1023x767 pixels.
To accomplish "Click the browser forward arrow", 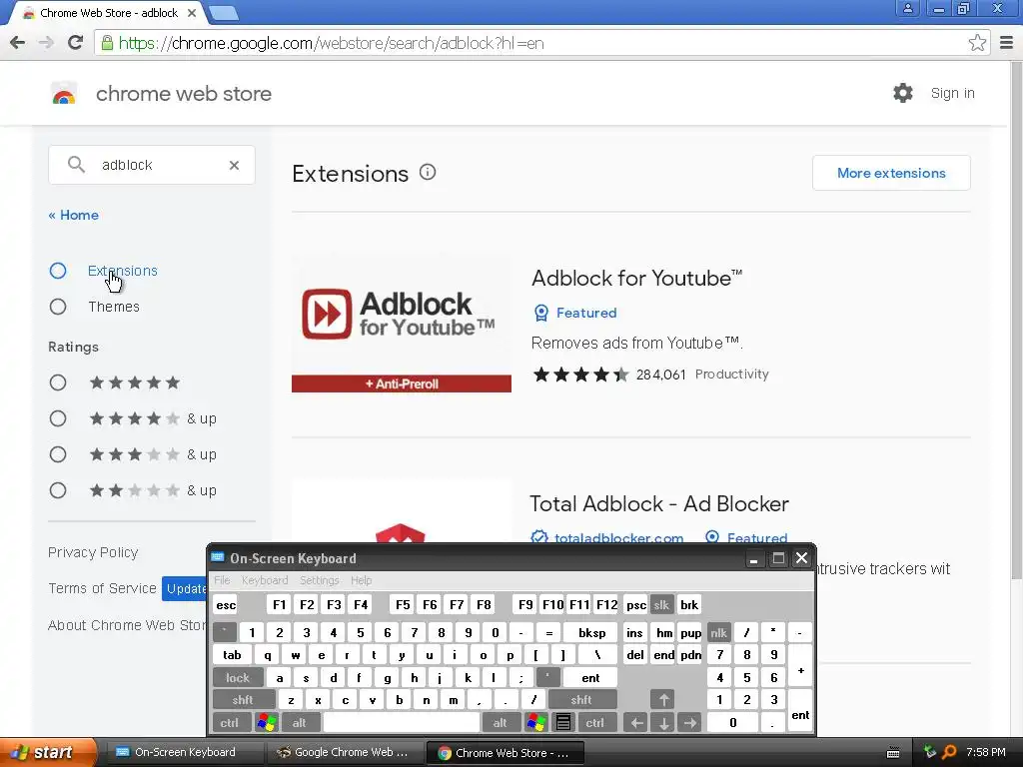I will coord(46,43).
